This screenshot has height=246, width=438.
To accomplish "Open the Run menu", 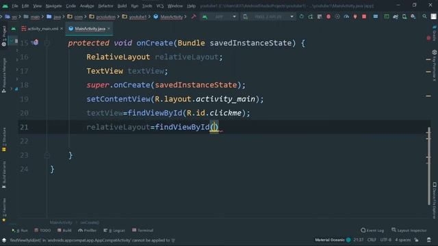I will pos(134,6).
